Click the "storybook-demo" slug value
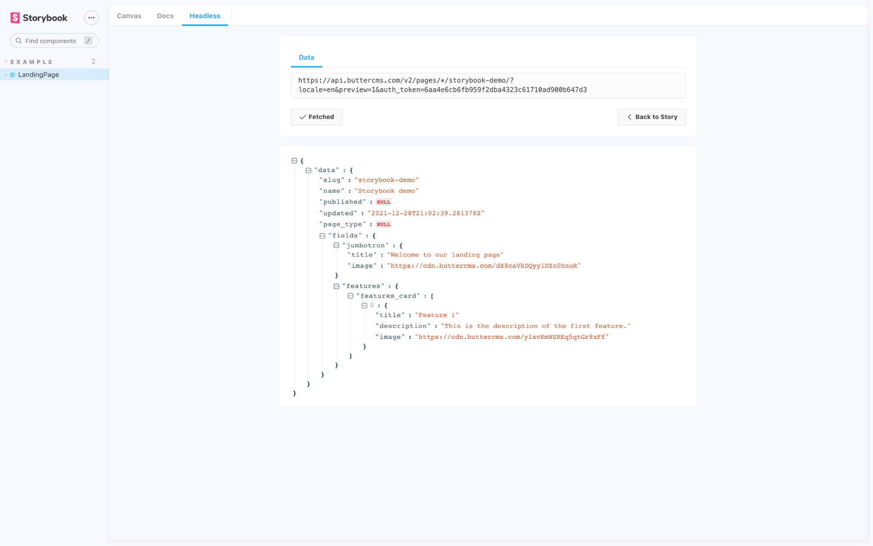 click(386, 180)
